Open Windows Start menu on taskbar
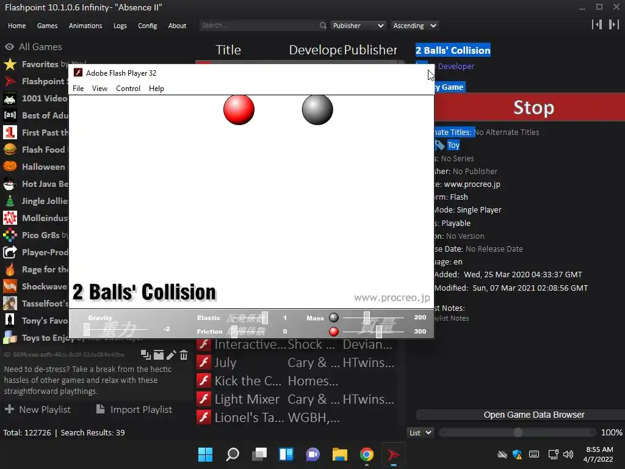 coord(205,454)
